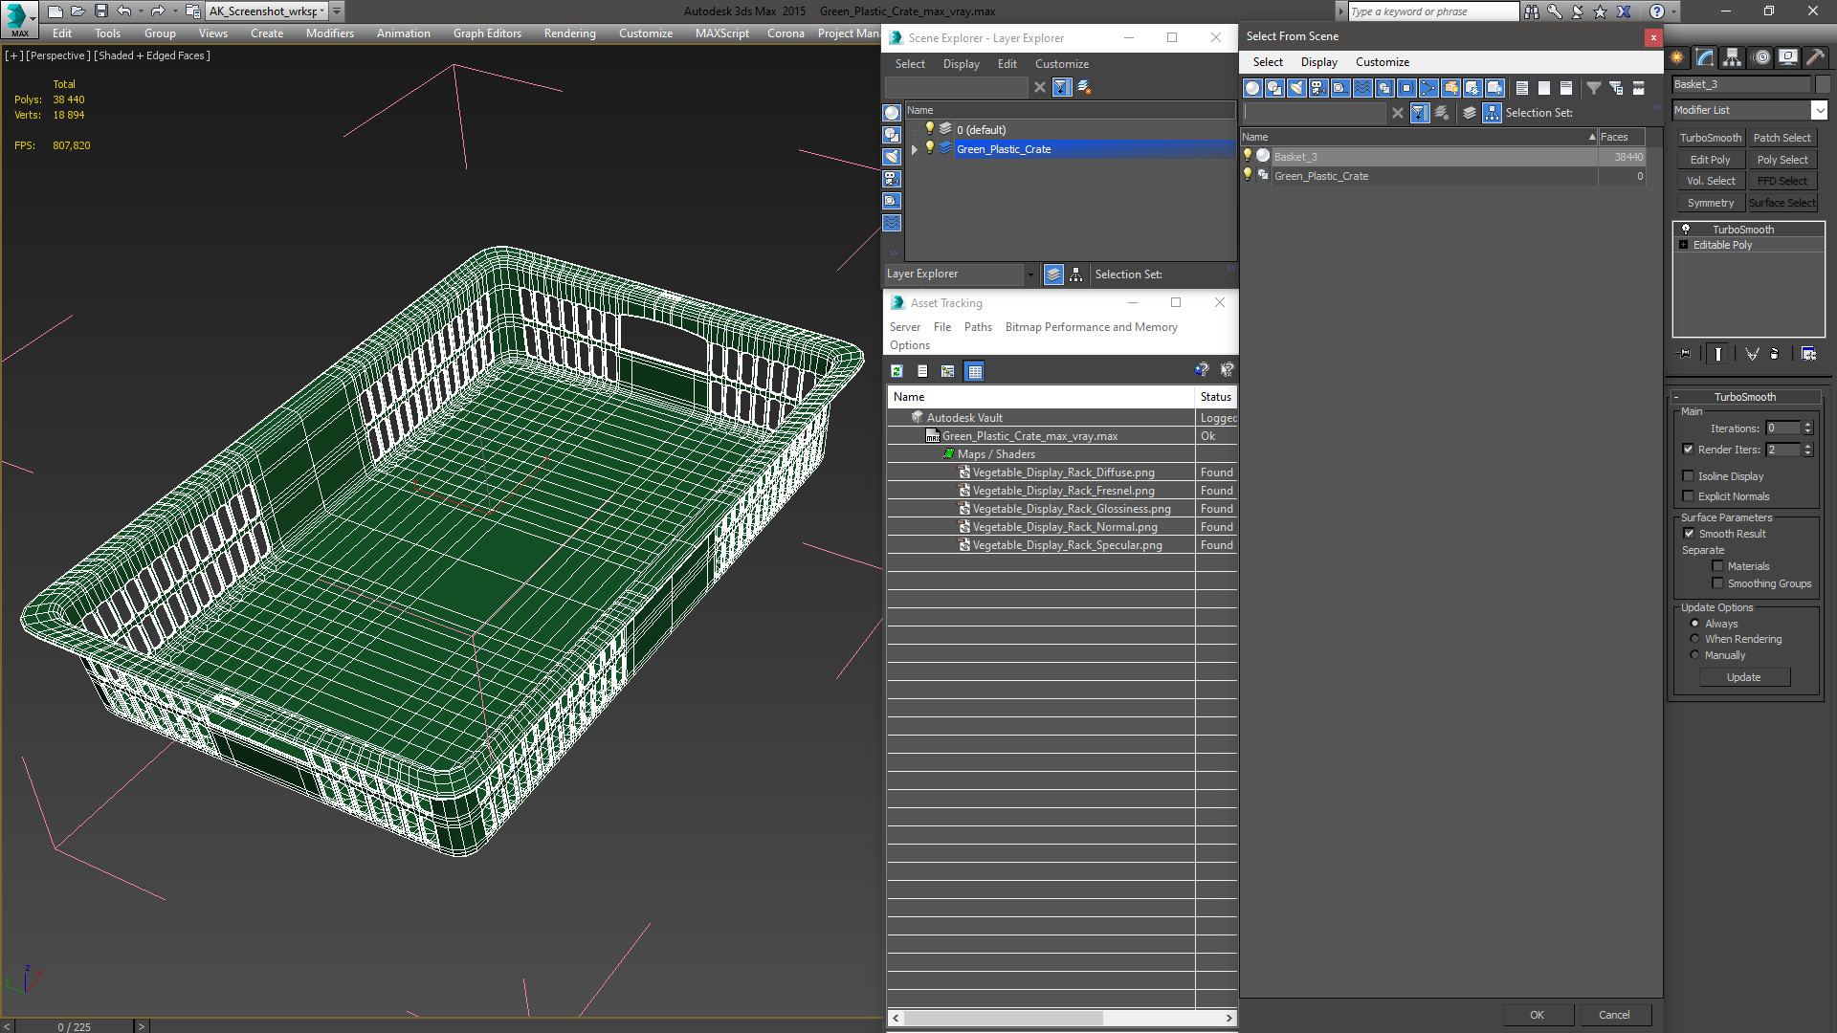Click the Patch Select modifier button

point(1782,138)
